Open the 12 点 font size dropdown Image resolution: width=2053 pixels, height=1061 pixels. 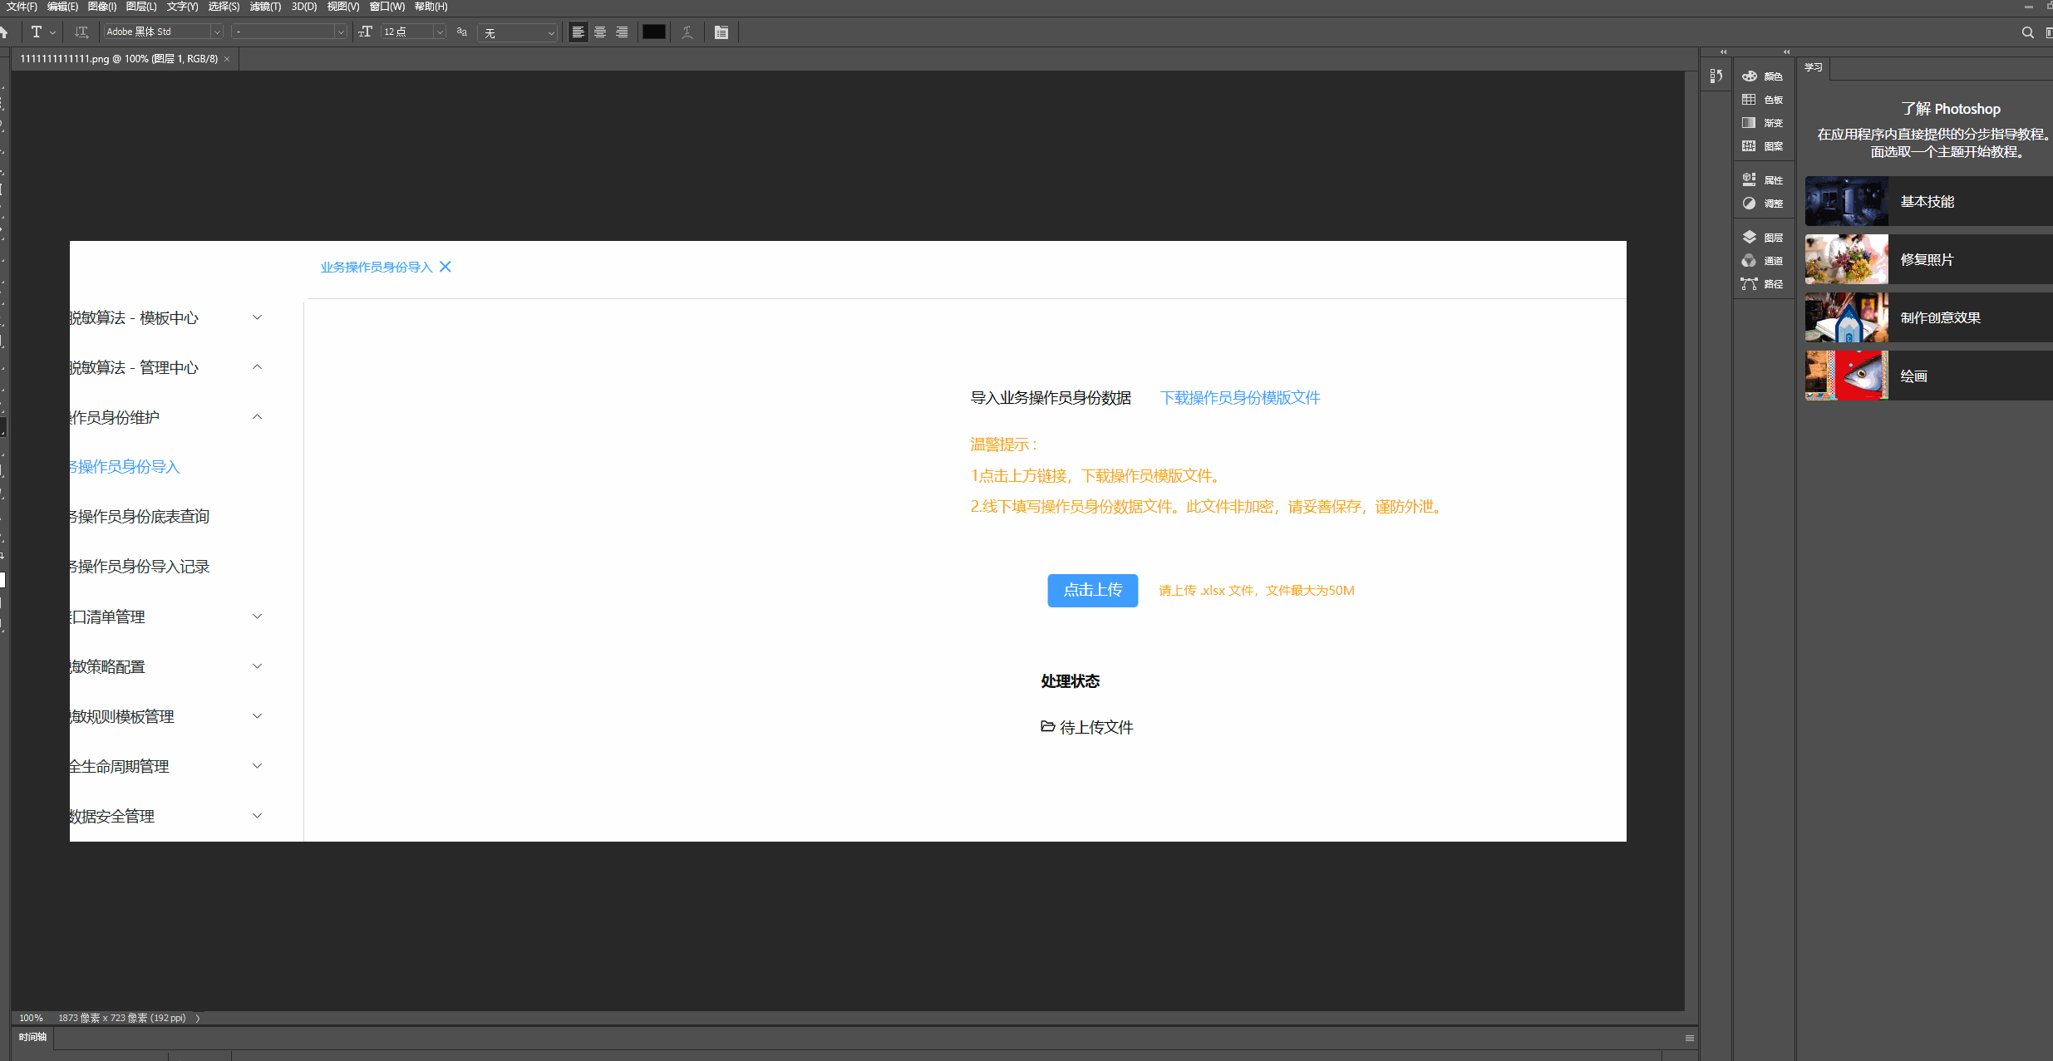[440, 32]
